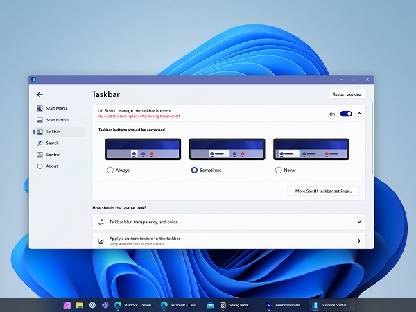
Task: Click the Taskbar sidebar icon
Action: (x=40, y=131)
